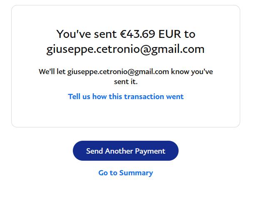Open the Go to Summary link
The image size is (271, 199).
coord(125,173)
